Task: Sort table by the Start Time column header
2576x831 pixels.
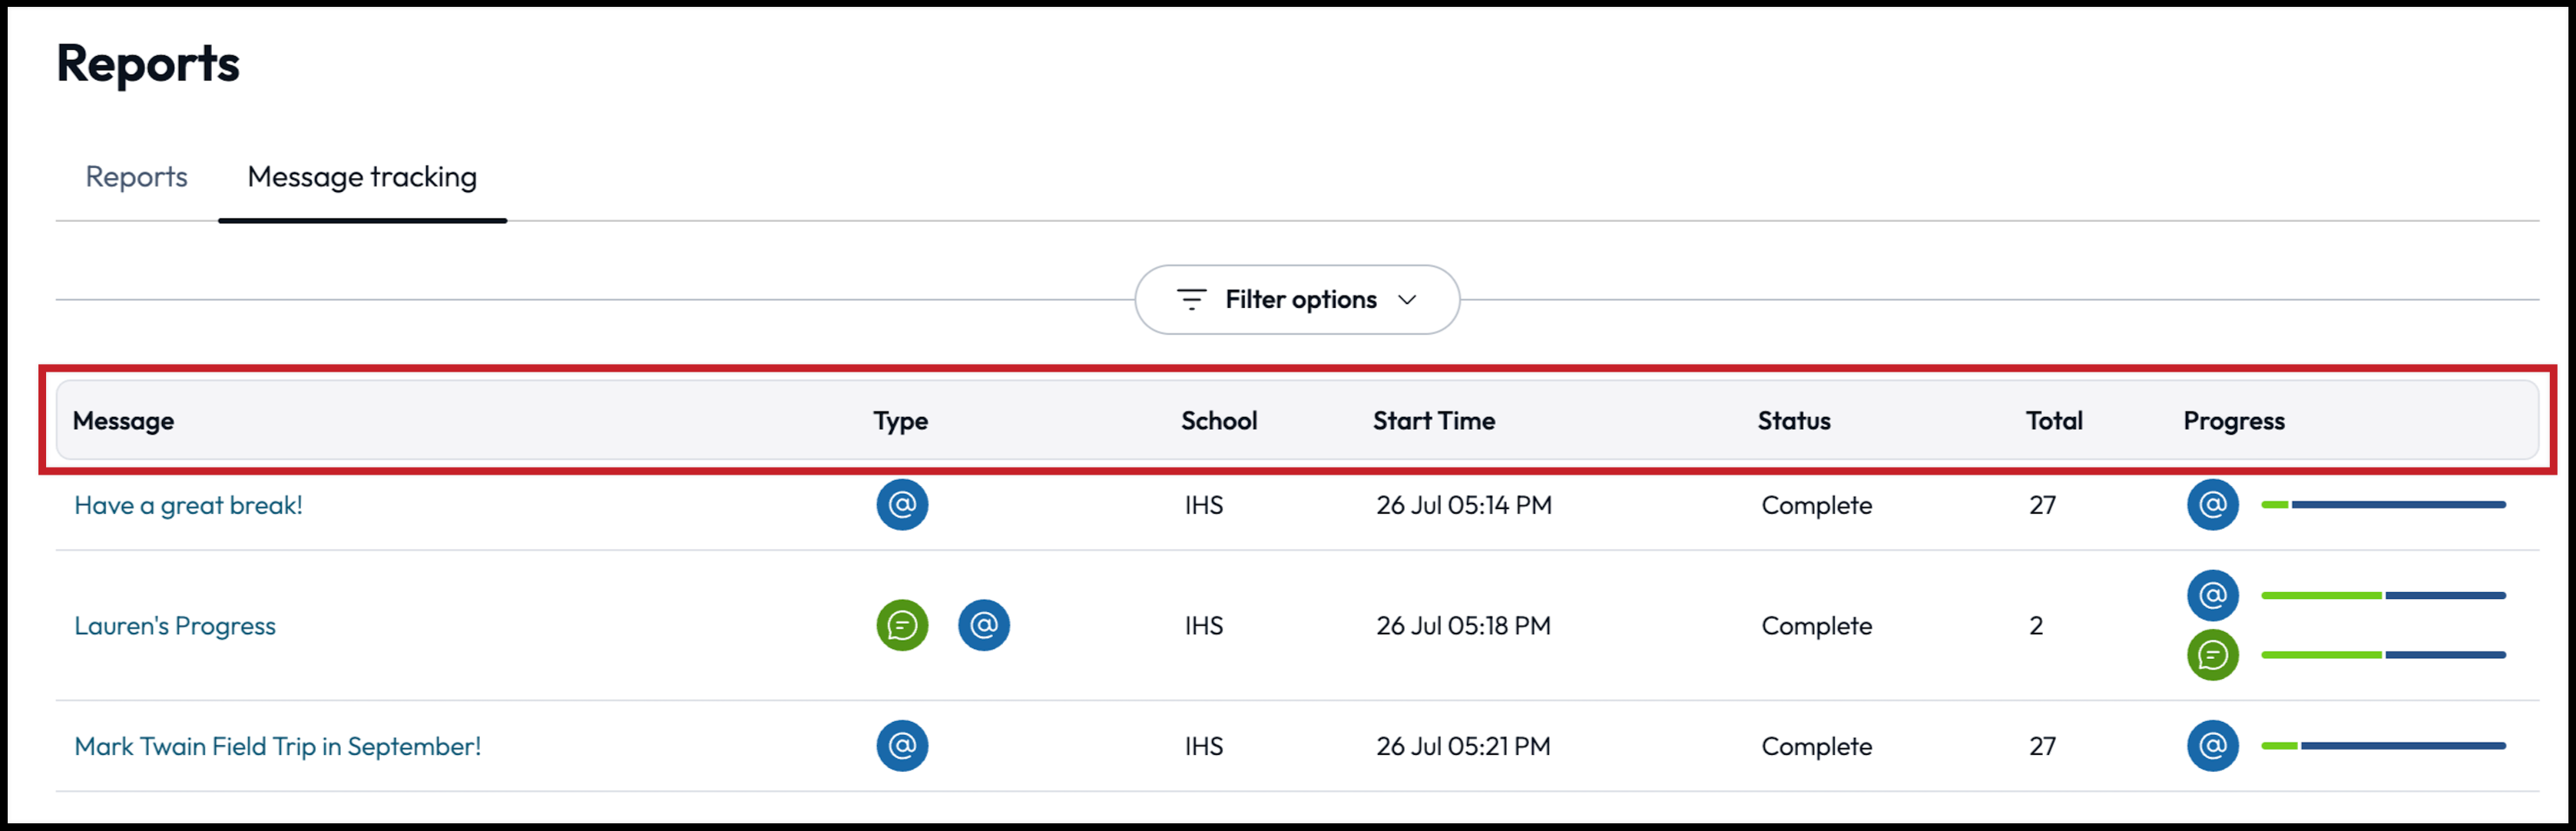Action: coord(1434,420)
